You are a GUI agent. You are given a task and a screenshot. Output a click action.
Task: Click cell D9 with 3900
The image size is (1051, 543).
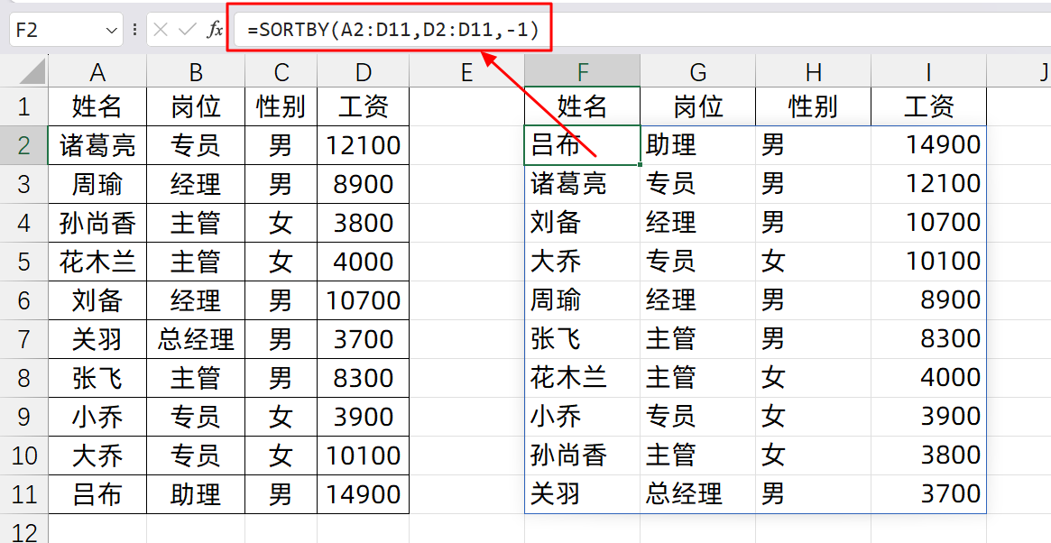(x=364, y=417)
